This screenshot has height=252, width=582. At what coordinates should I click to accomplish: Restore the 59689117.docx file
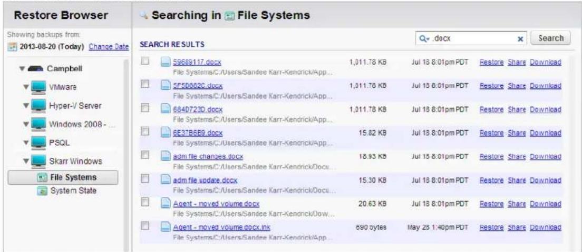tap(491, 62)
